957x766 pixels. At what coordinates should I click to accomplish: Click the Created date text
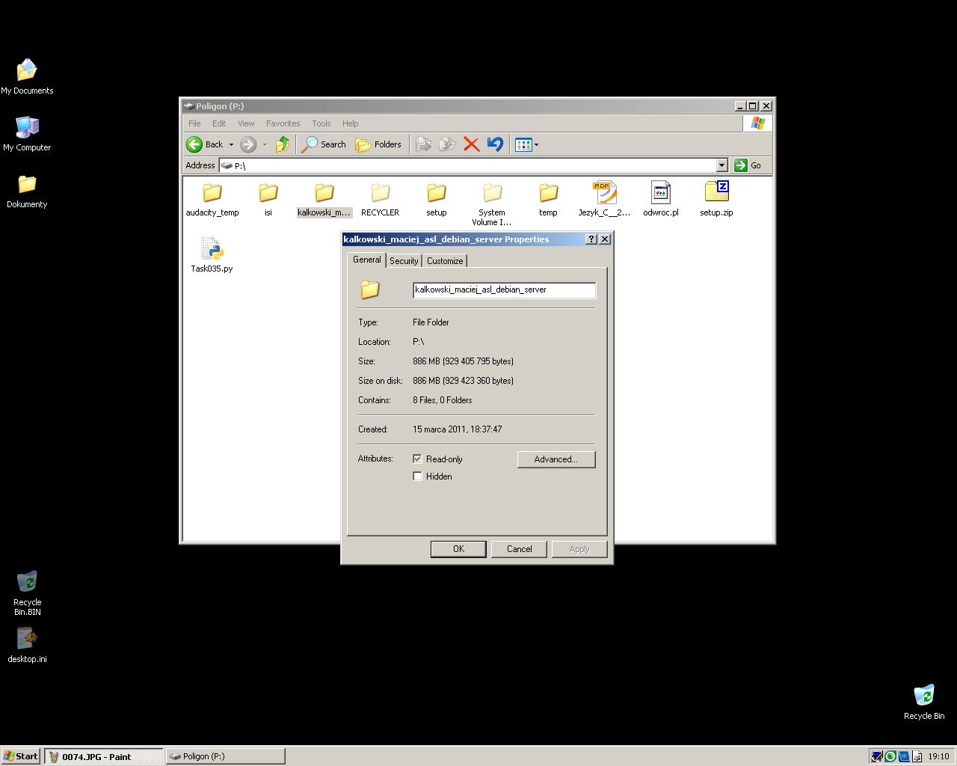pyautogui.click(x=458, y=429)
